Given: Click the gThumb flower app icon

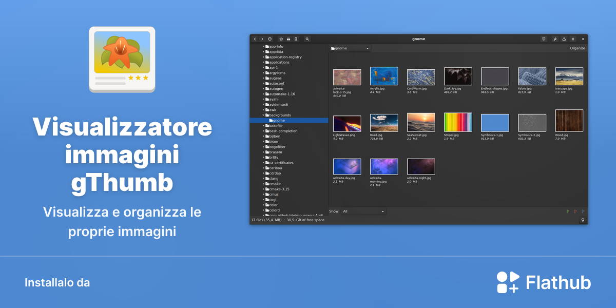Looking at the screenshot, I should (122, 60).
